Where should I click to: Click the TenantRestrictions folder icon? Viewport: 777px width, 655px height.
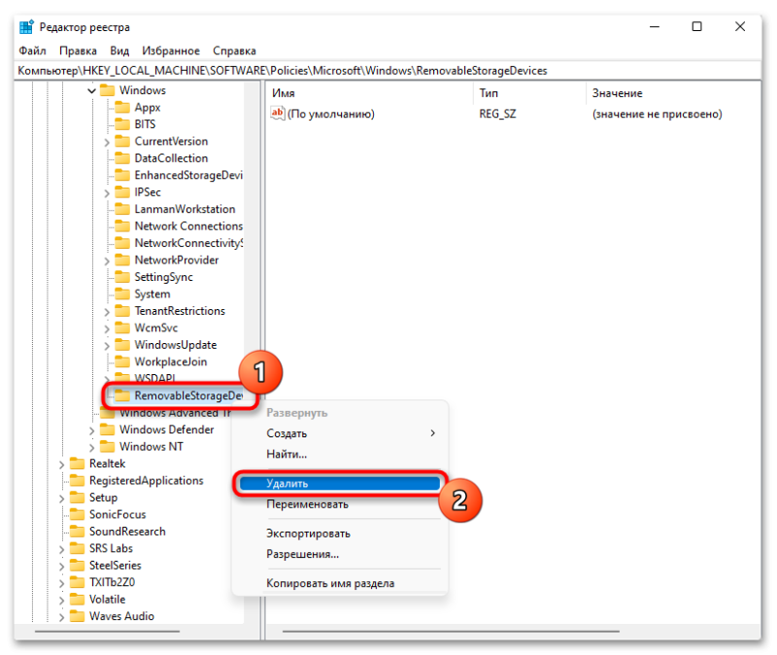coord(122,310)
